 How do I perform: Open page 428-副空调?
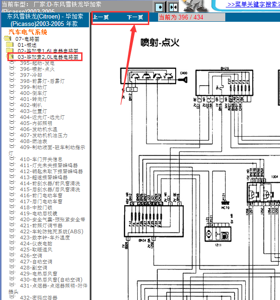point(33,268)
